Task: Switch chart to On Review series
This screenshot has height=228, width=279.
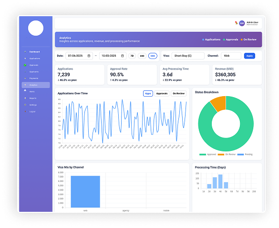Action: click(178, 93)
